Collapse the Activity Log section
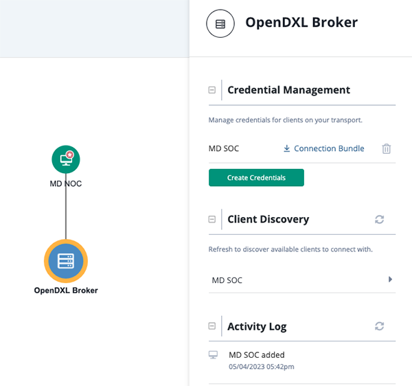 click(x=212, y=326)
